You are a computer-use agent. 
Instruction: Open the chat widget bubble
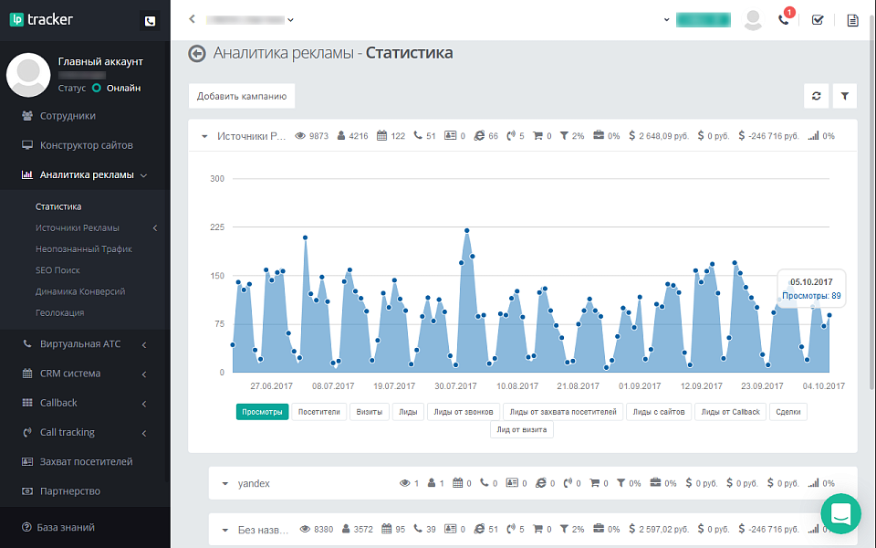pos(840,514)
